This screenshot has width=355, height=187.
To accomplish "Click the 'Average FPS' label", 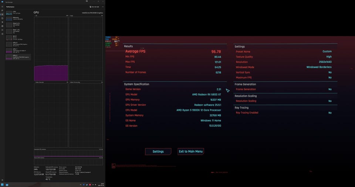I will 135,51.
